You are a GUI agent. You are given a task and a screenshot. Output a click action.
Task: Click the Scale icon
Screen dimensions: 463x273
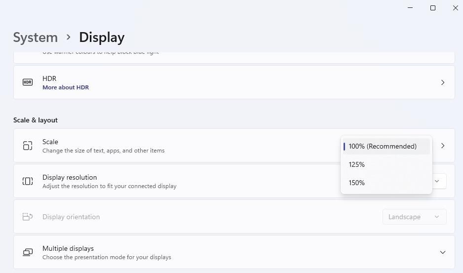(x=28, y=145)
